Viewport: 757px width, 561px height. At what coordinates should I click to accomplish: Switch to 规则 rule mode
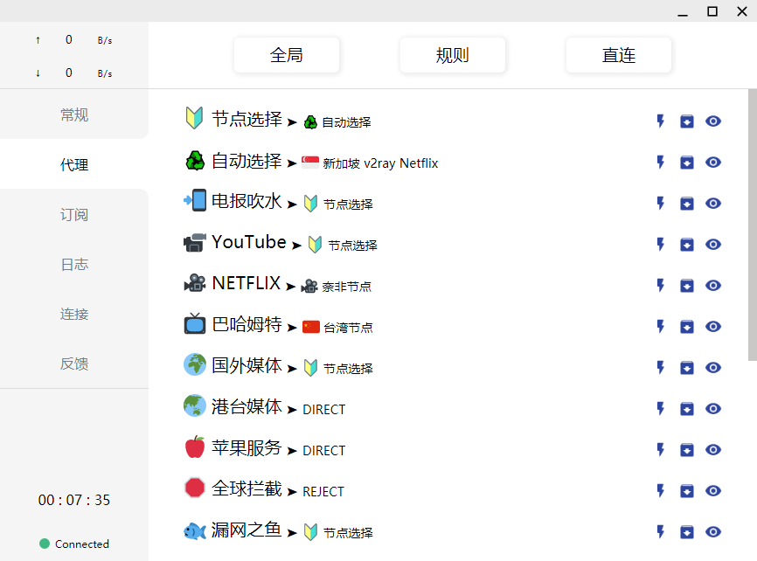click(x=453, y=55)
